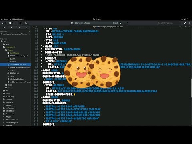Screen dimensions: 192x144
Task: Click cursor position indicator in editor header
Action: (x=180, y=27)
